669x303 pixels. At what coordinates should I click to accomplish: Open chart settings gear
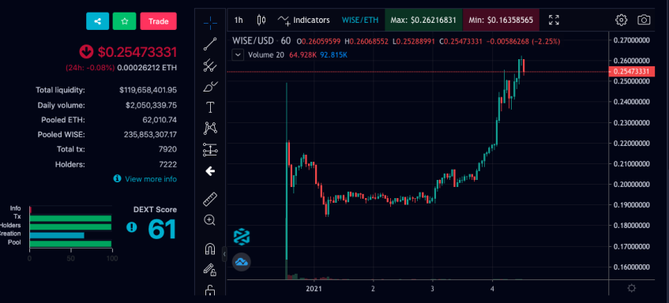coord(621,20)
